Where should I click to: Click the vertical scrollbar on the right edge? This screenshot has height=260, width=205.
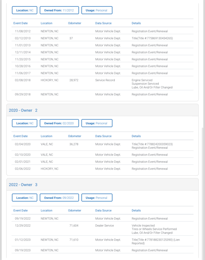point(203,190)
